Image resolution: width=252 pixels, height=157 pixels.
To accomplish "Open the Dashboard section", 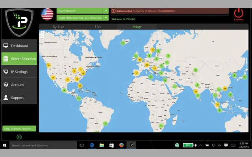I will pos(19,46).
